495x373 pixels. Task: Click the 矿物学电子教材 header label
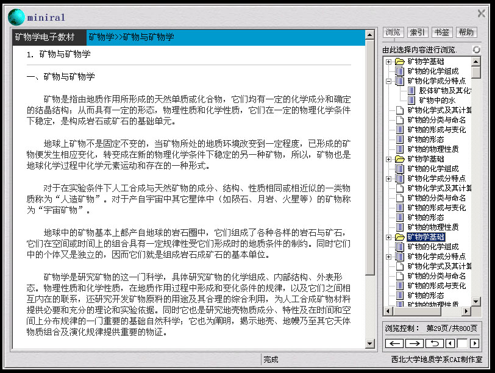pos(45,37)
